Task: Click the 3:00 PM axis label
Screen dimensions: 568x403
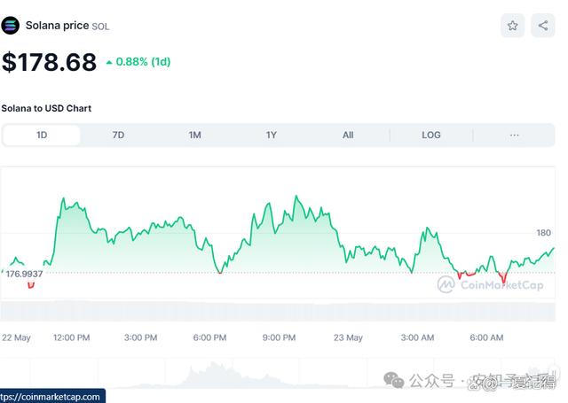Action: click(140, 337)
